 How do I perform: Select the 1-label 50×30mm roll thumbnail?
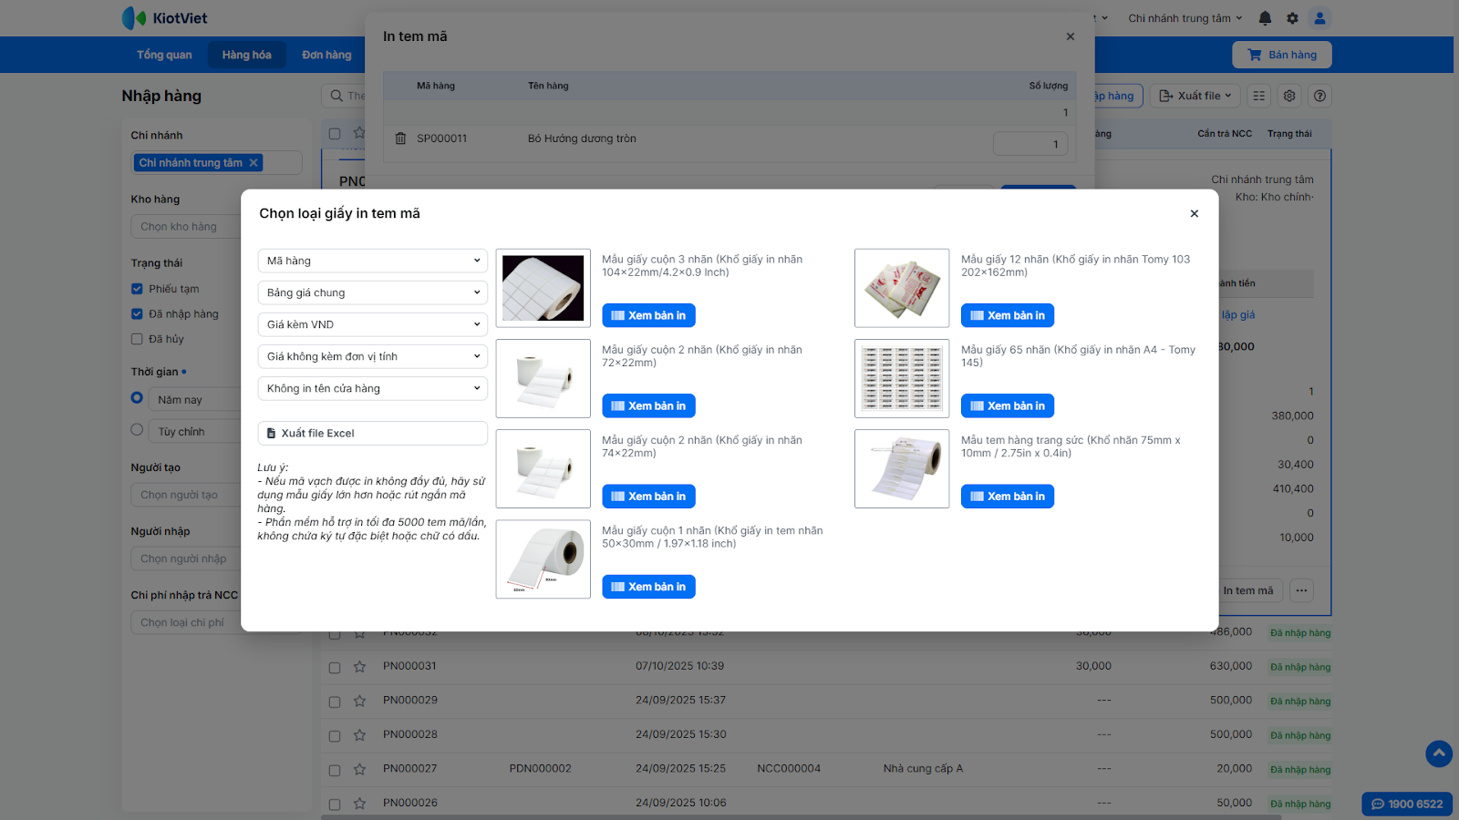point(543,559)
